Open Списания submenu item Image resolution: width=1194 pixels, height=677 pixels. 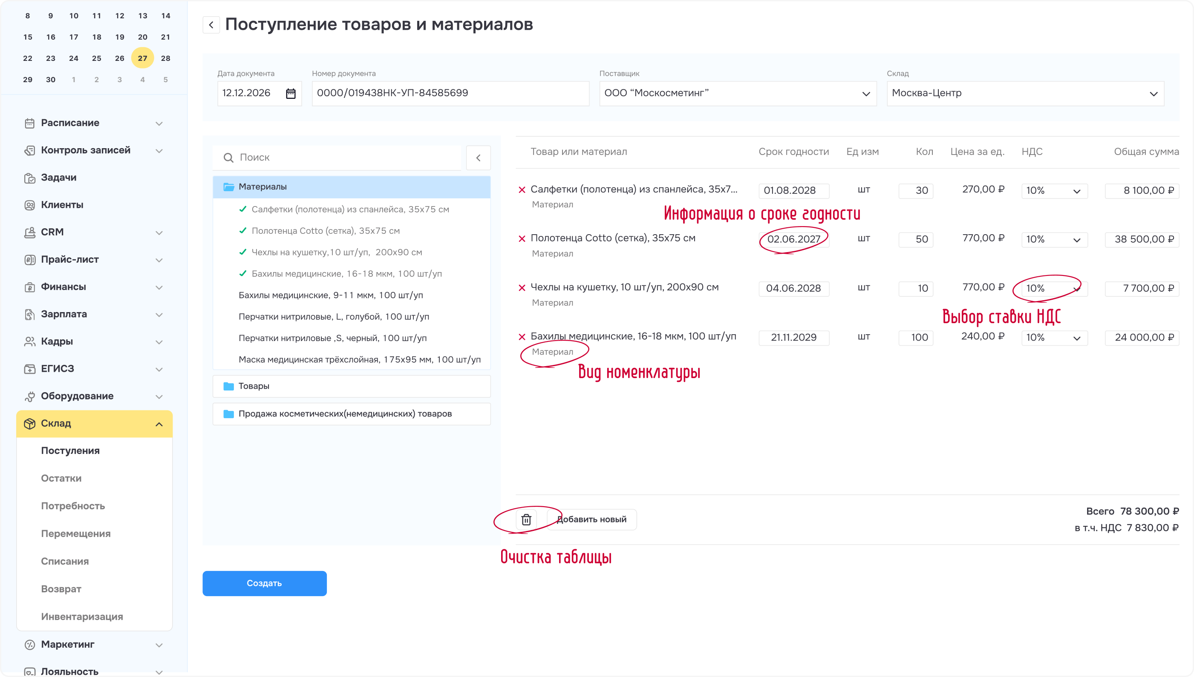click(65, 561)
